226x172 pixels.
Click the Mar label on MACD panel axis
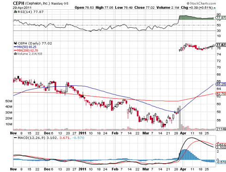[x=146, y=169]
